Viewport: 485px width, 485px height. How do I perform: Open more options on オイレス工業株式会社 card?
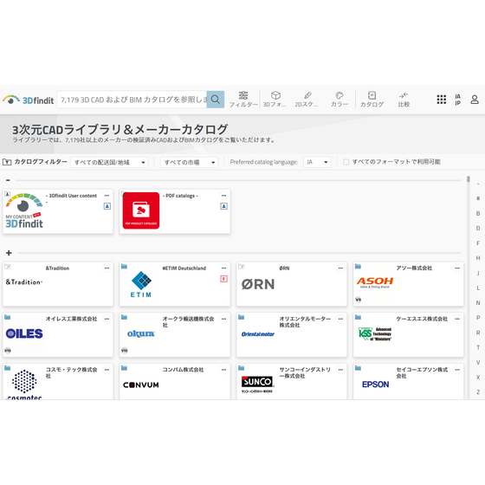click(107, 319)
